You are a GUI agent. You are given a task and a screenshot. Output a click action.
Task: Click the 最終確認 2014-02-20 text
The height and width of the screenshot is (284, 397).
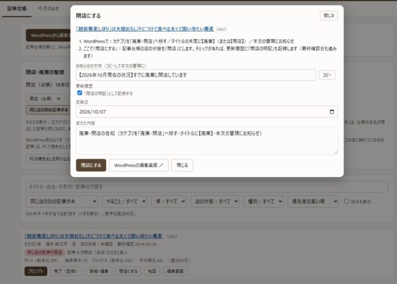click(137, 244)
